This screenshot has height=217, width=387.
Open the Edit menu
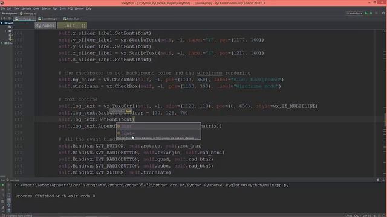click(10, 8)
